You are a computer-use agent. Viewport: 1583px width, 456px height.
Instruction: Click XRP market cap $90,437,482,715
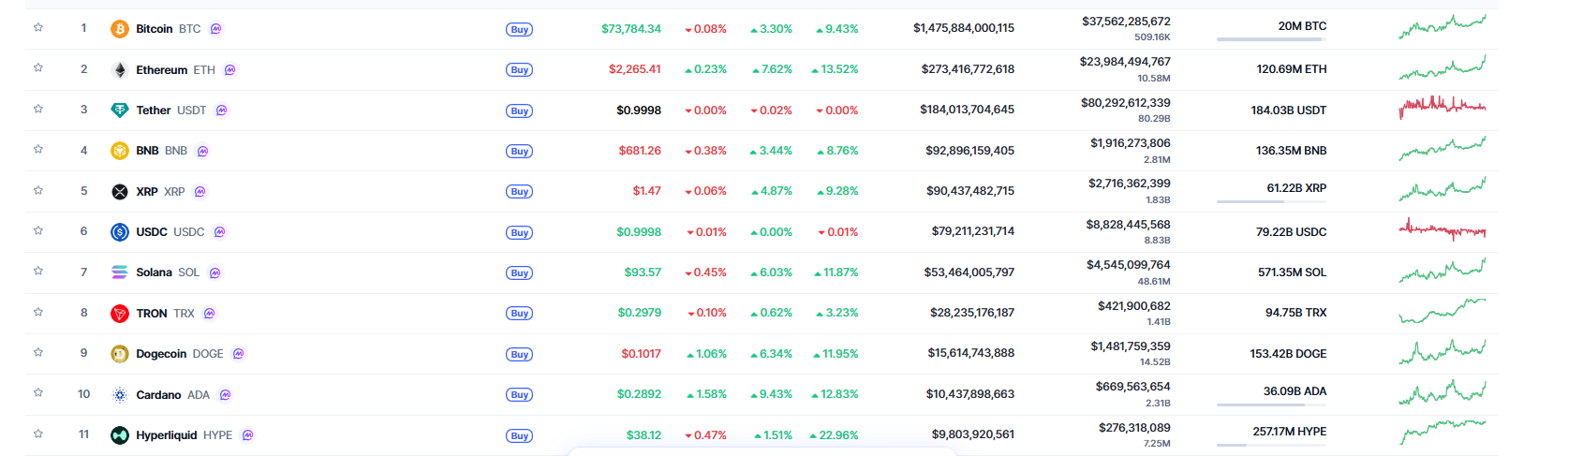click(x=970, y=191)
